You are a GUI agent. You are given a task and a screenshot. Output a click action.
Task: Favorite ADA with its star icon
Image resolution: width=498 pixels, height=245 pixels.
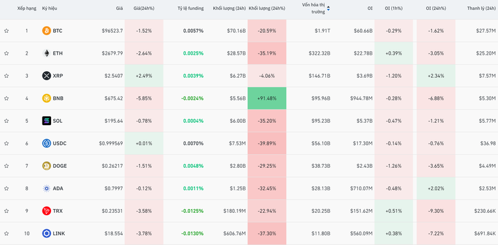pyautogui.click(x=6, y=188)
